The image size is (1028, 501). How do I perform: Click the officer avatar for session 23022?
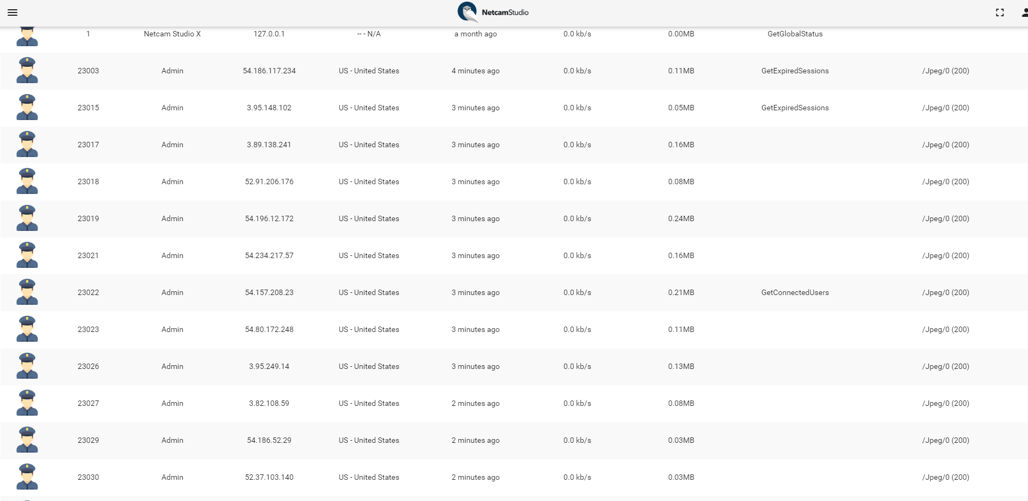point(27,292)
